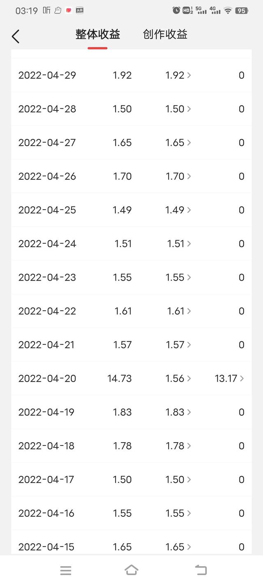Tap the Android home navigation icon

[x=131, y=570]
